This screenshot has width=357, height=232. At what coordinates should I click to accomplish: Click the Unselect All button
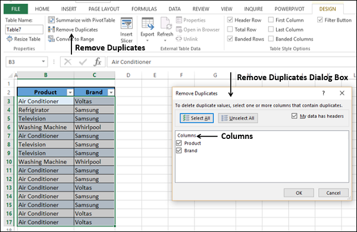click(238, 118)
